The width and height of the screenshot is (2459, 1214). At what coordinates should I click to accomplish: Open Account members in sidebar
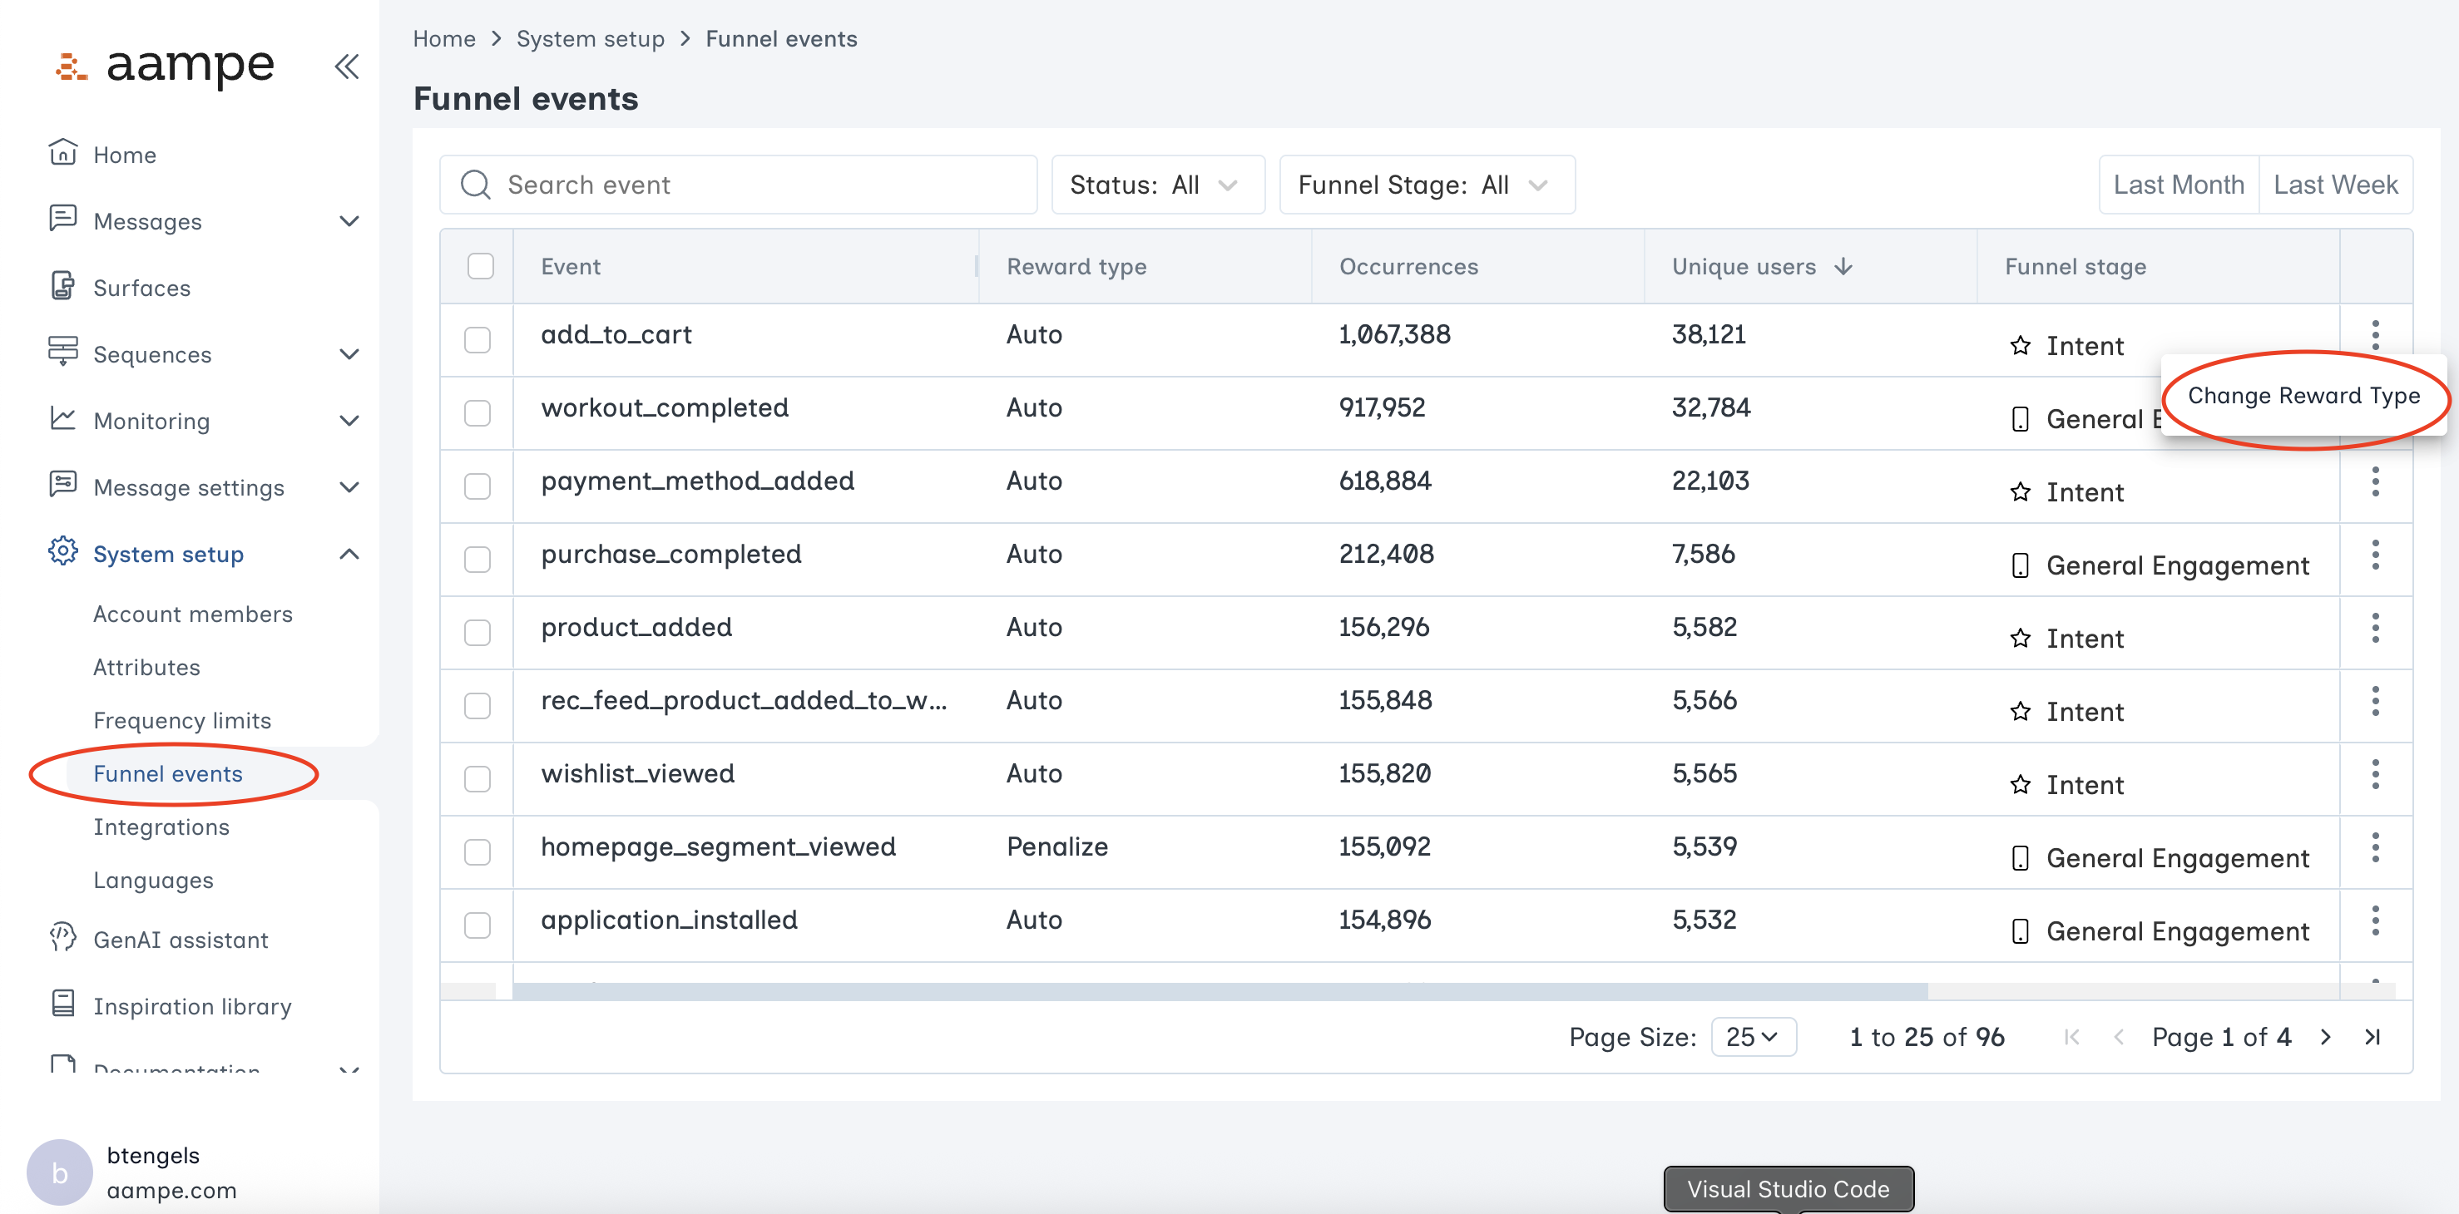click(193, 614)
